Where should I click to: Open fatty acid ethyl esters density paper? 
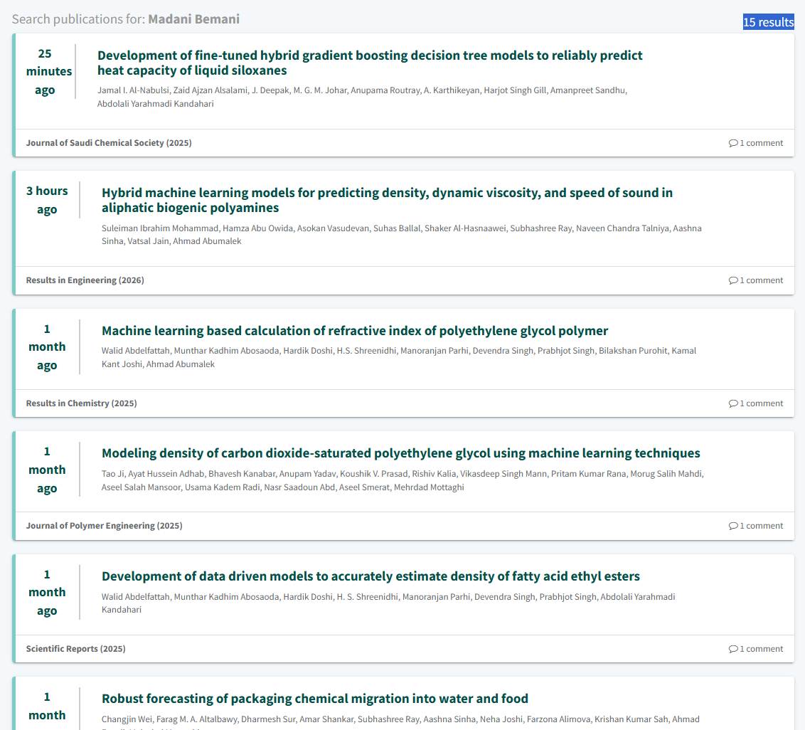[370, 576]
